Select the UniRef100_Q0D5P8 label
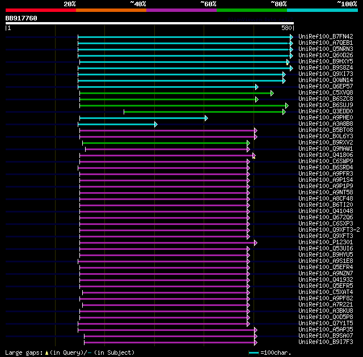Screen dimensions: 363x357 [x=326, y=317]
